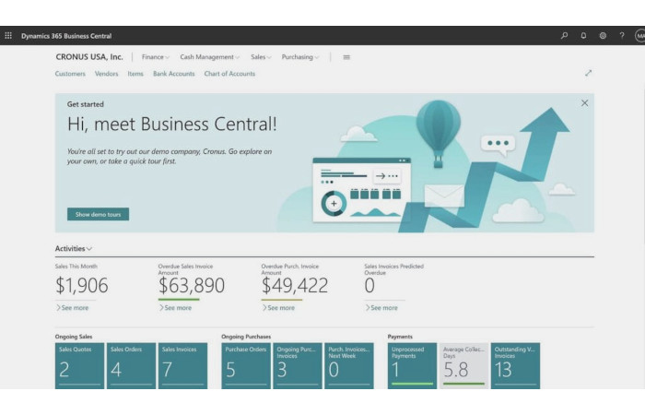Open the Vendors link
645x415 pixels.
(107, 74)
